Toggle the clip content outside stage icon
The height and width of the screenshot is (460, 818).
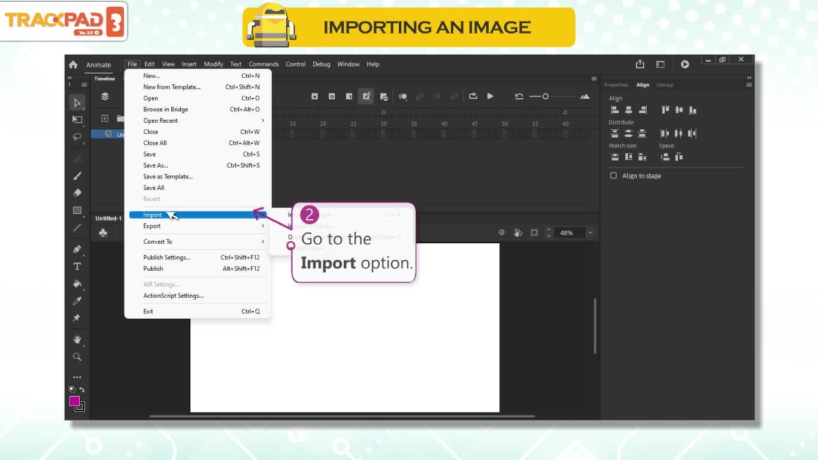tap(534, 232)
